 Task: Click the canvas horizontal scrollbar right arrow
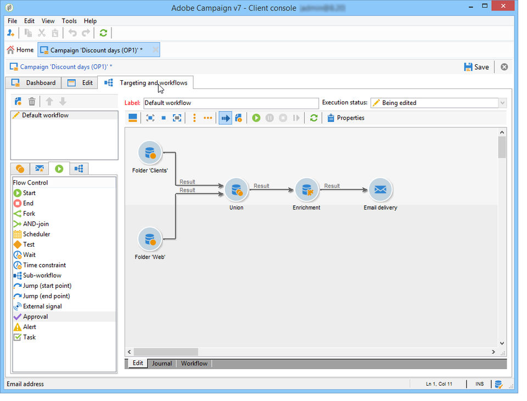coord(493,352)
